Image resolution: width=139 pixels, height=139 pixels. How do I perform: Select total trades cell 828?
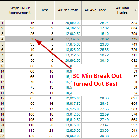[124, 23]
